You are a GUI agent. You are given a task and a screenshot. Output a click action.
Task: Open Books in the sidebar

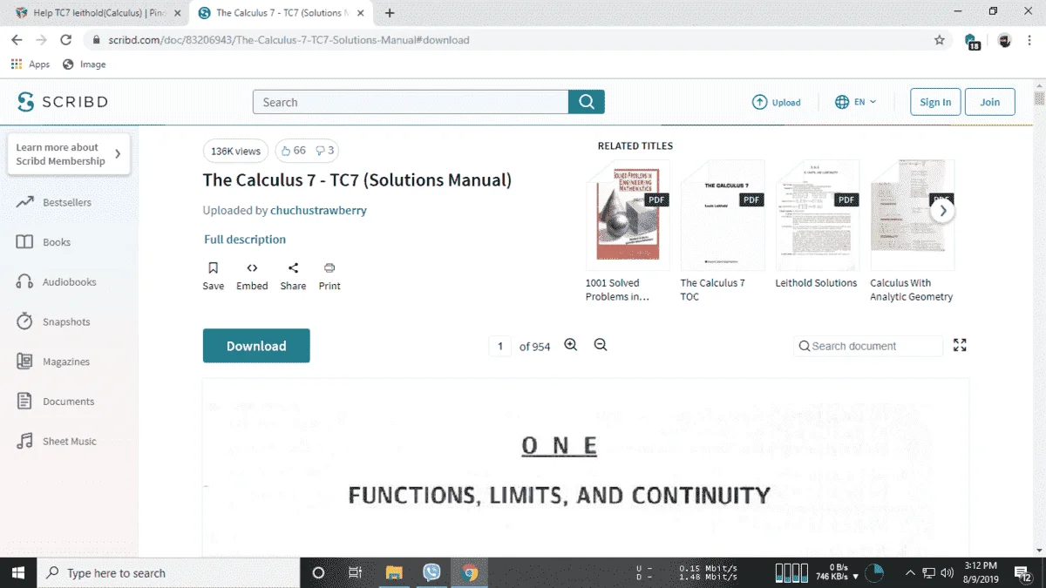[x=44, y=242]
